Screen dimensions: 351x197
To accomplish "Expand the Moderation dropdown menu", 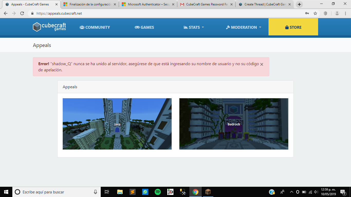I will 244,27.
